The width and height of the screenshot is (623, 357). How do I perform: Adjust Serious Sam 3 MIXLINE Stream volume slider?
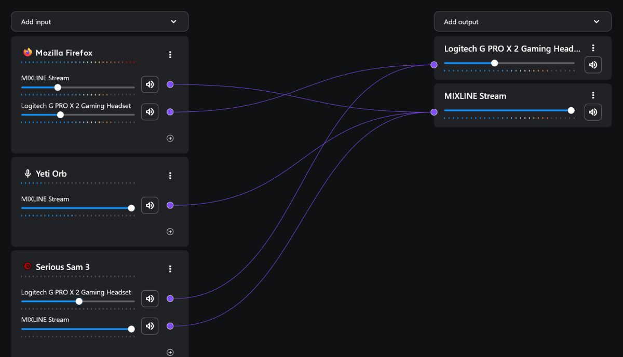pyautogui.click(x=78, y=329)
